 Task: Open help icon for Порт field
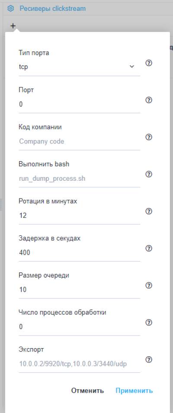(149, 100)
